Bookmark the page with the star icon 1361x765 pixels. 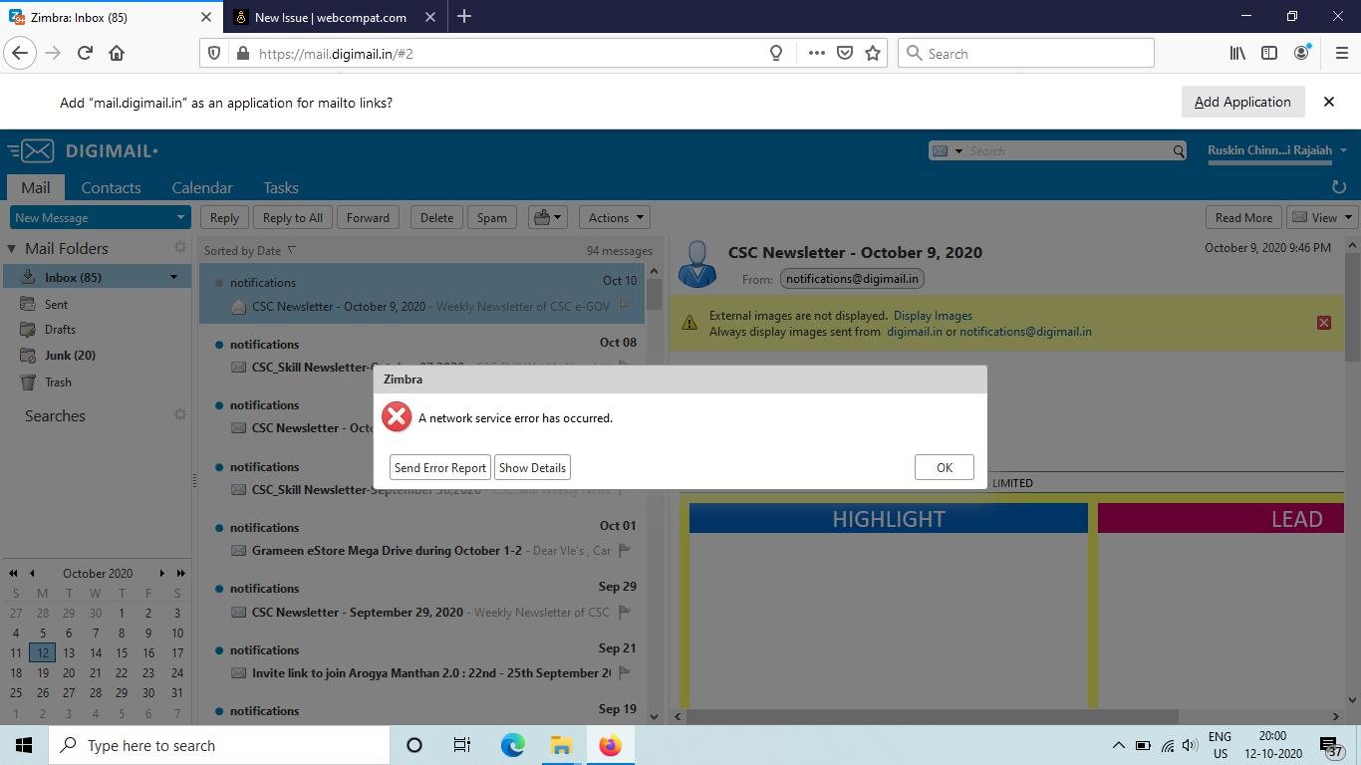pyautogui.click(x=871, y=53)
